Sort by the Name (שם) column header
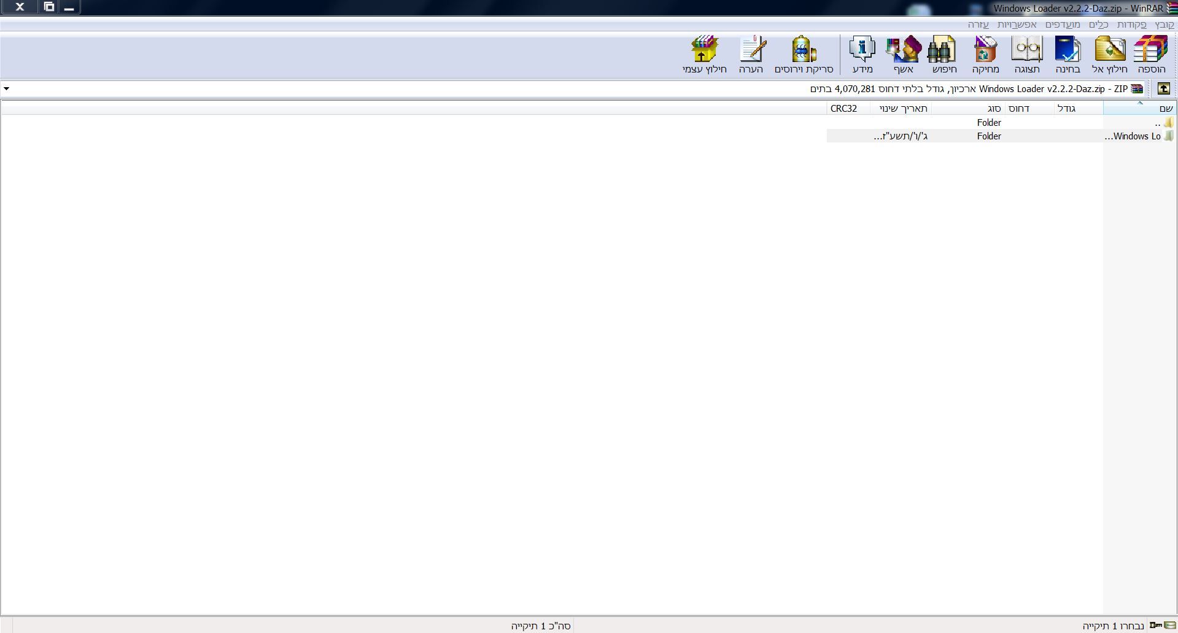Screen dimensions: 1178x633 (x=1139, y=109)
